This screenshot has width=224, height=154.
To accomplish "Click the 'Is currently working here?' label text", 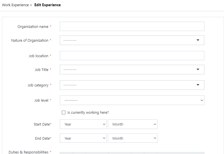I will click(x=88, y=113).
